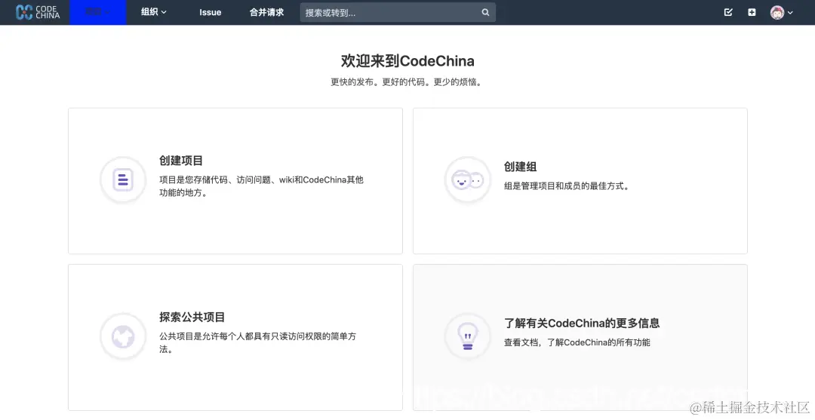Open the Issue menu item
The width and height of the screenshot is (815, 420).
click(210, 12)
